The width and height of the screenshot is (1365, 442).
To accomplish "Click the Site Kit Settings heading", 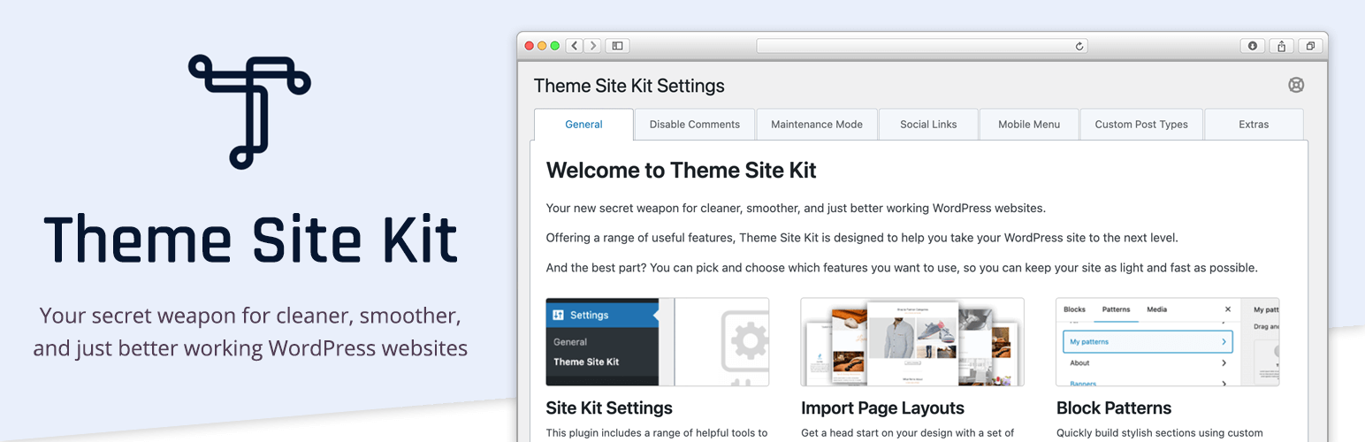I will click(x=609, y=408).
